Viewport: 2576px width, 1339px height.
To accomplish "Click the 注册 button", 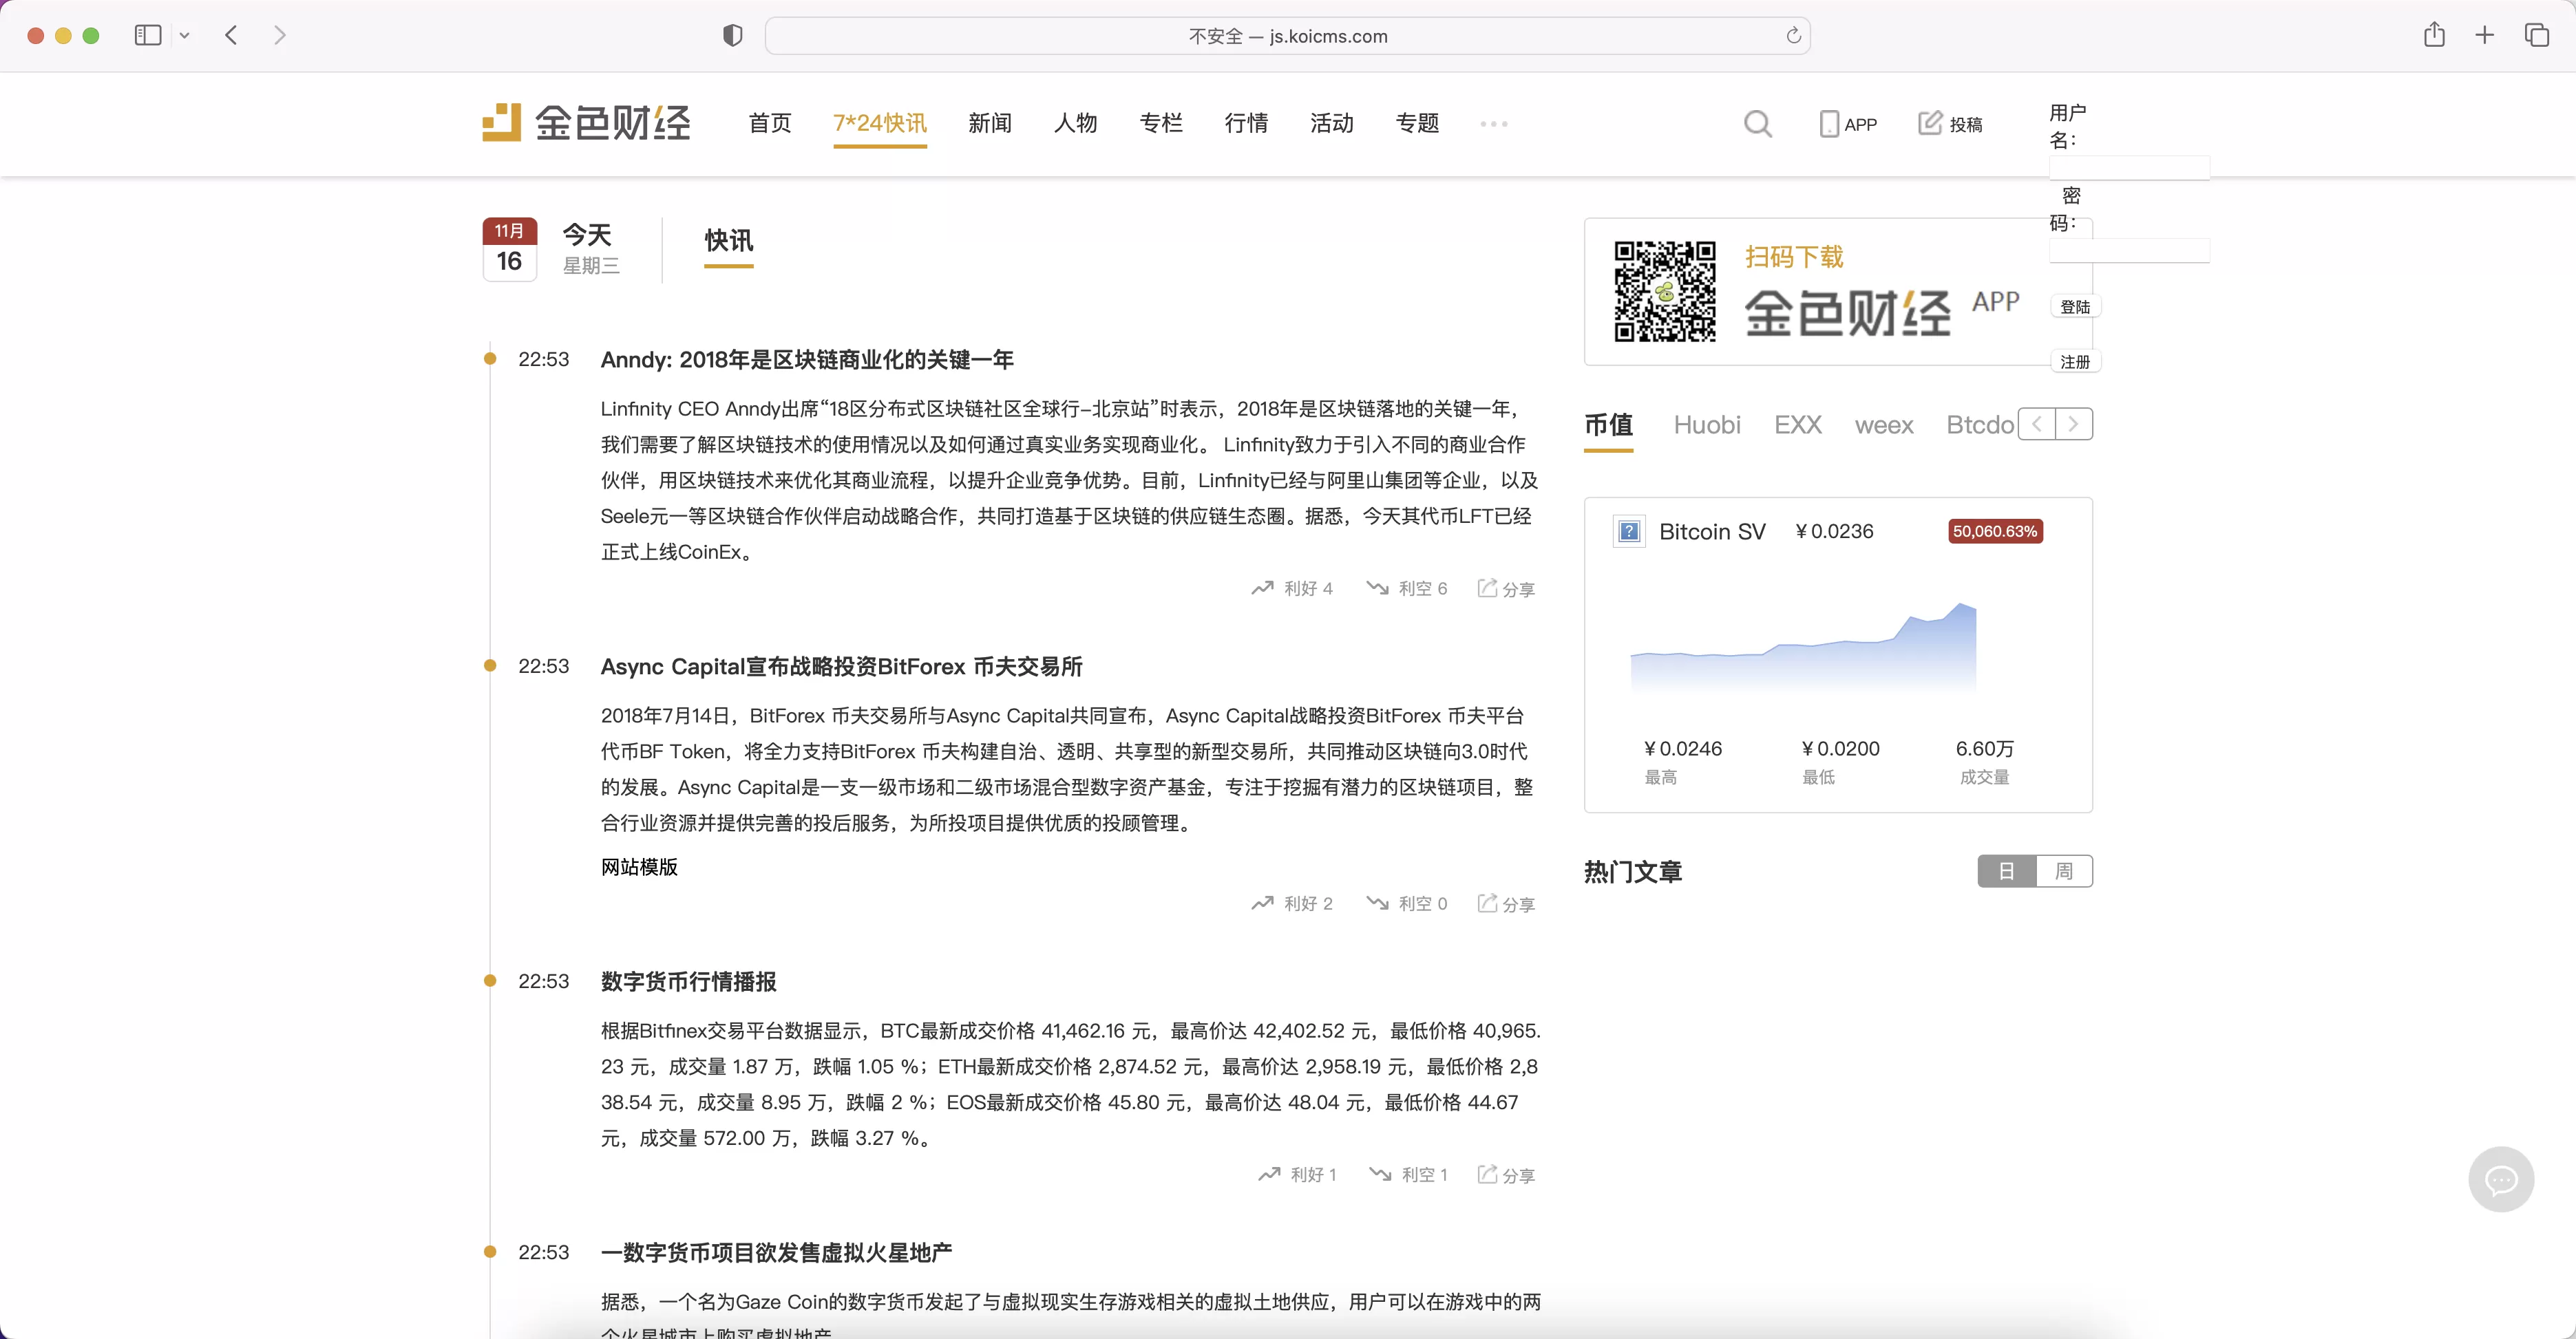I will 2076,362.
